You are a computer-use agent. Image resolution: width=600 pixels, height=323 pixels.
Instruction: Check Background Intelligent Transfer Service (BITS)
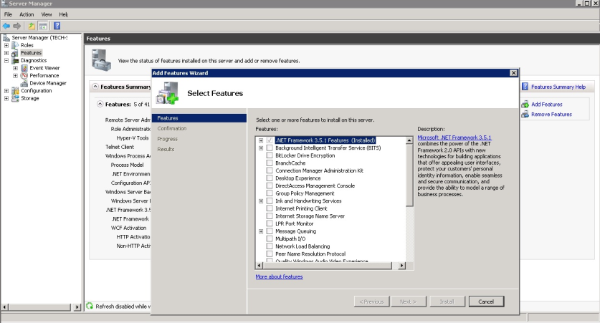pos(270,148)
